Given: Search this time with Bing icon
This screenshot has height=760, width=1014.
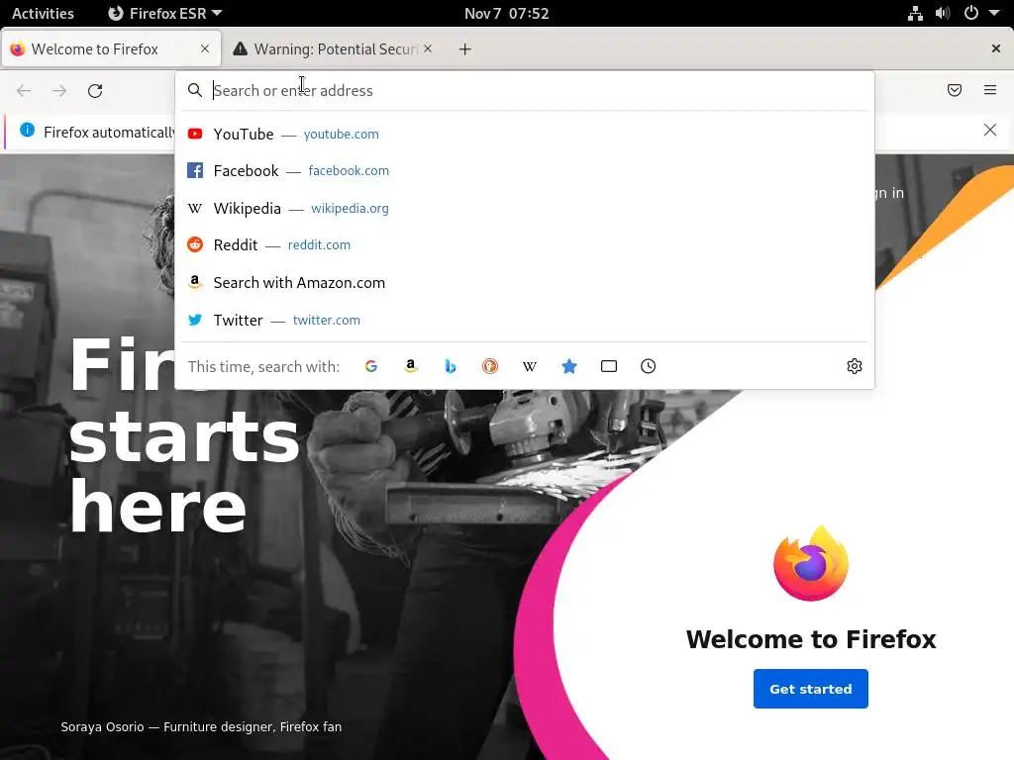Looking at the screenshot, I should coord(451,366).
